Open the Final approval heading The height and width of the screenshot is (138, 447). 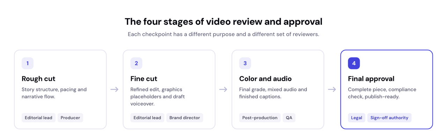coord(371,79)
